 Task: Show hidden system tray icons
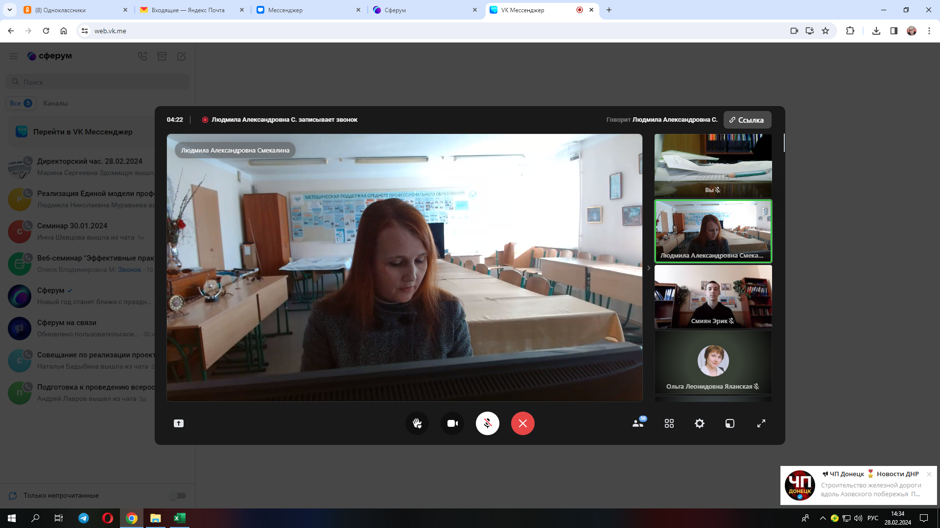click(822, 518)
